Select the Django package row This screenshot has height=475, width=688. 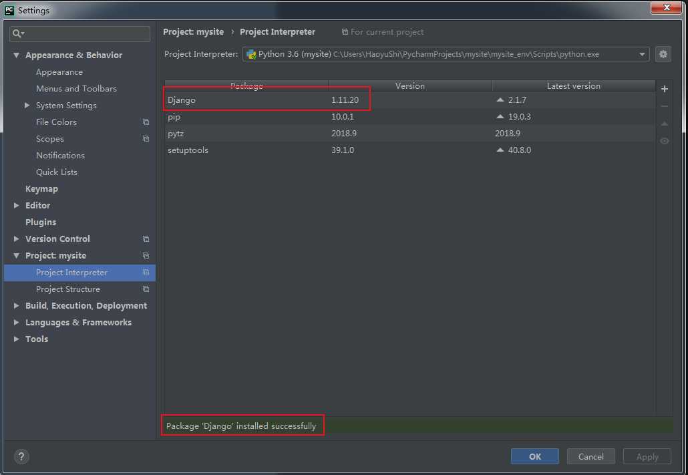click(x=410, y=100)
